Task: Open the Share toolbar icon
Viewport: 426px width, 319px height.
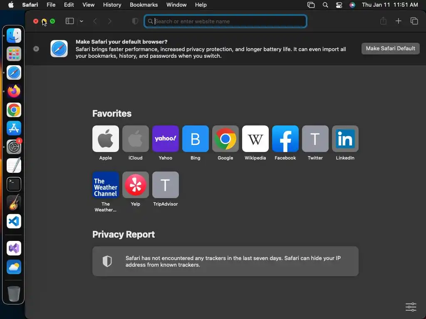Action: click(383, 21)
